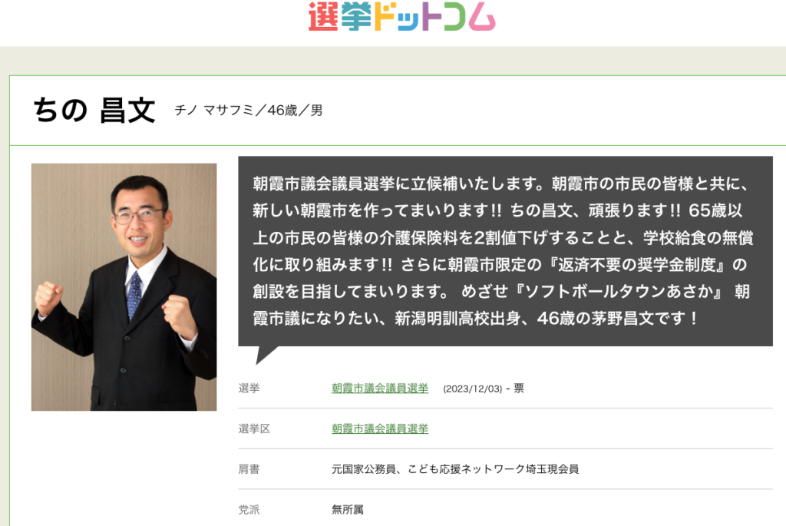Click the candidate name ちの 昌文 heading
The height and width of the screenshot is (526, 786).
tap(94, 111)
